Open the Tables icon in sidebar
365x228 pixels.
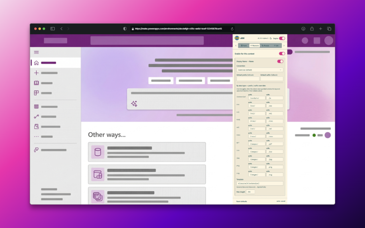point(36,107)
